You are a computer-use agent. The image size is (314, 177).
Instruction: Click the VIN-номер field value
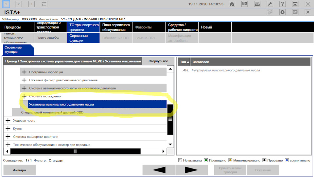point(29,19)
